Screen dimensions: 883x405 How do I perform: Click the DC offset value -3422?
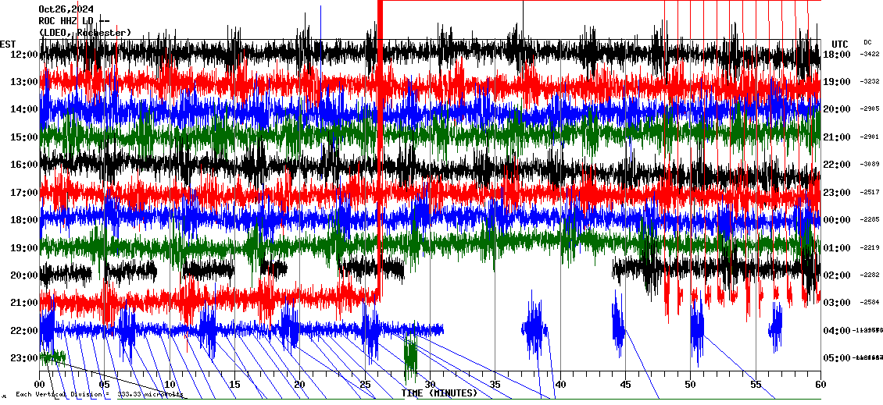(x=870, y=55)
